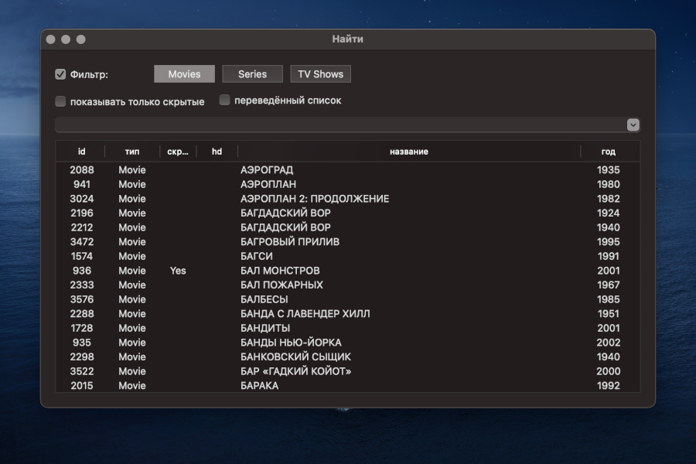Select АЭРОПЛАН 2: ПРОДОЛЖЕНИЕ row
The height and width of the screenshot is (464, 696).
(348, 199)
